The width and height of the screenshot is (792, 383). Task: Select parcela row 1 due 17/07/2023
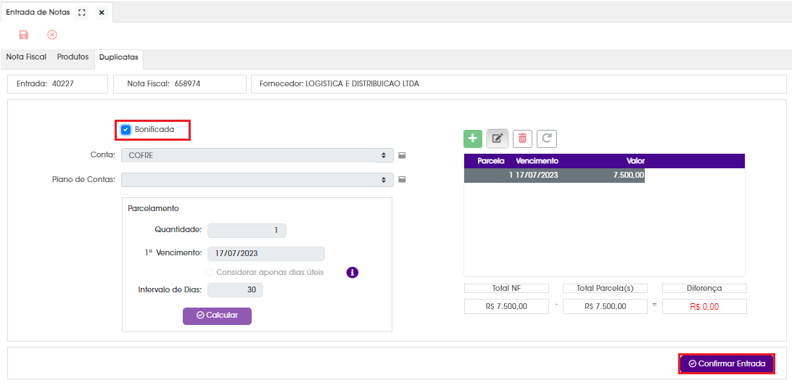pos(554,176)
